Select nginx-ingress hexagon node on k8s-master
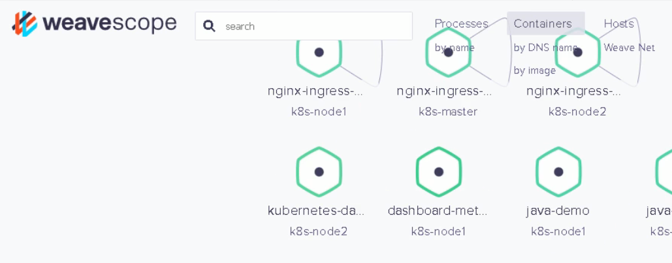Screen dimensions: 672x263 pos(448,53)
